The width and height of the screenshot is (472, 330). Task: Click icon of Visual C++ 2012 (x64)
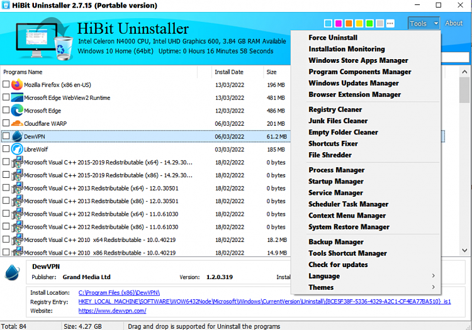click(17, 214)
